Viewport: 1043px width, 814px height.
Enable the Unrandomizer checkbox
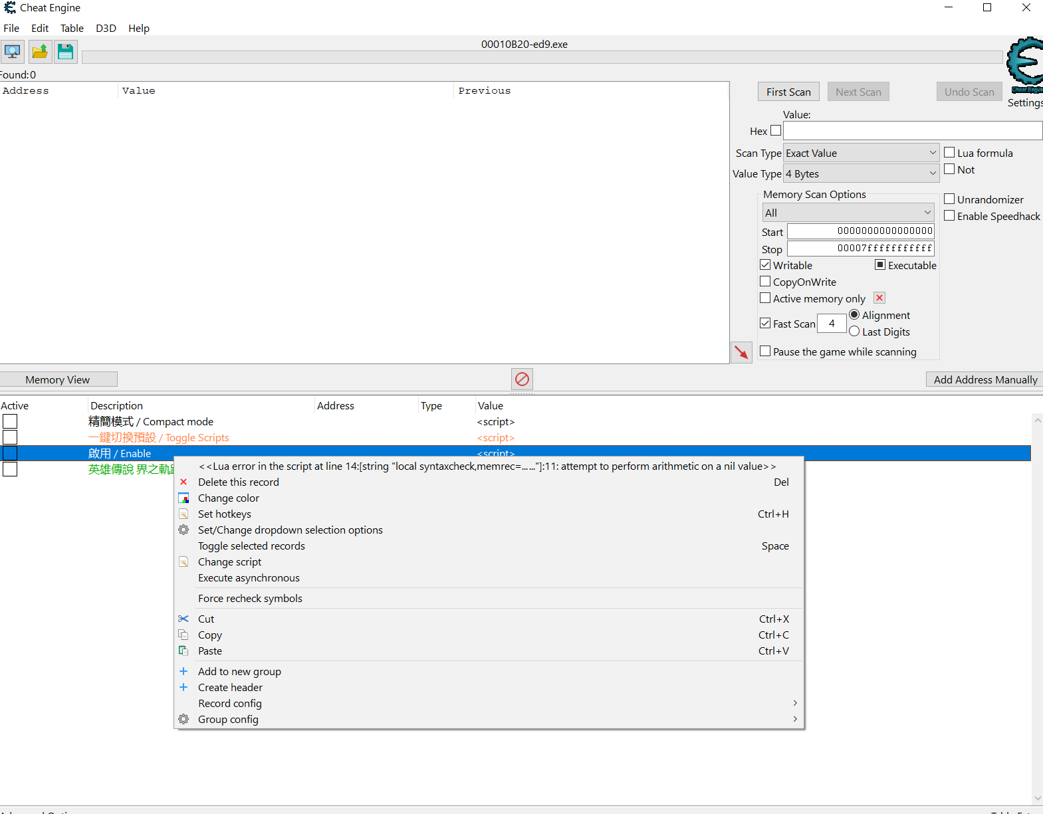pyautogui.click(x=949, y=199)
